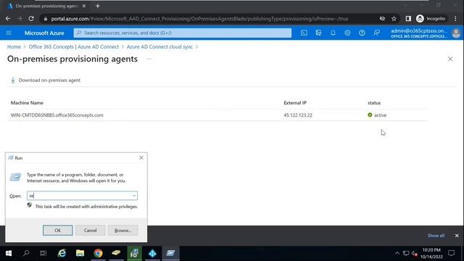Open the Incognito profile indicator
This screenshot has height=261, width=464.
click(x=431, y=19)
